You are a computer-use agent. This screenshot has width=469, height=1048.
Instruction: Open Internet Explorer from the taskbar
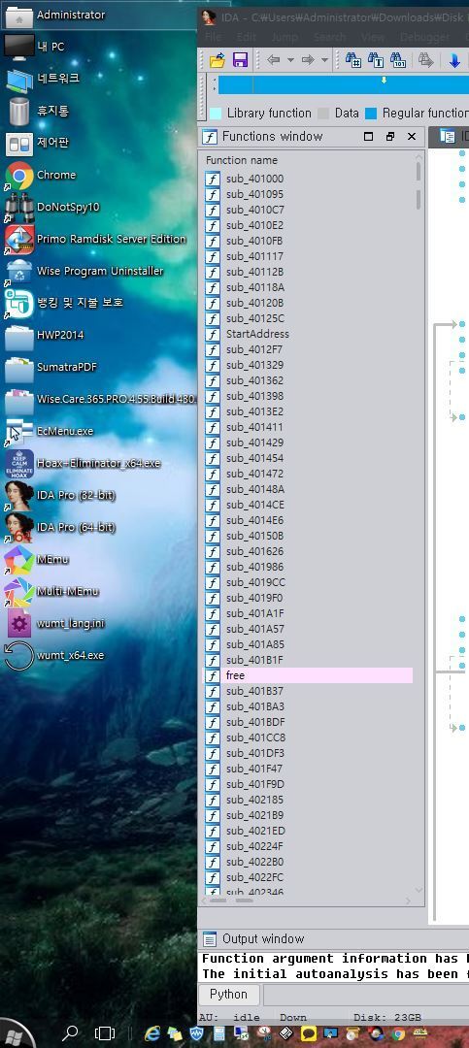click(153, 1034)
